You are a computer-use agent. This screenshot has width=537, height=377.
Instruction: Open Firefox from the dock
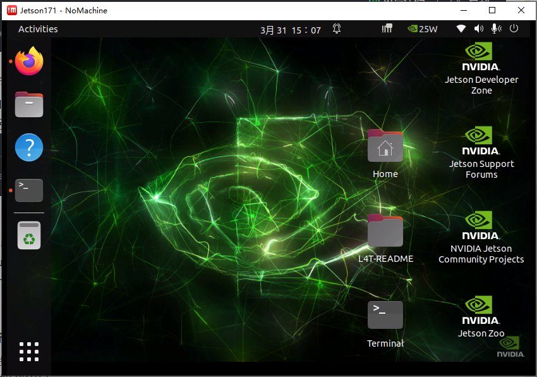pyautogui.click(x=29, y=61)
